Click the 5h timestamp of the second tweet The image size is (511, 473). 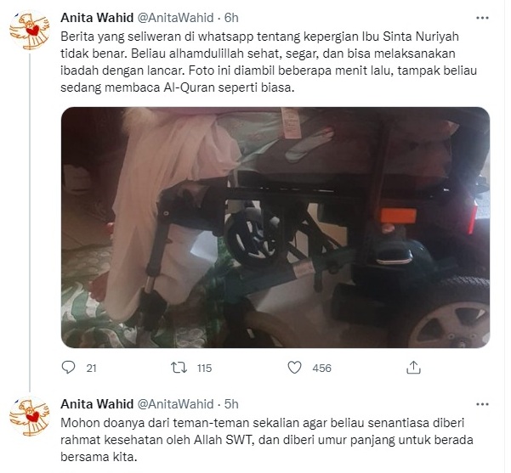tap(231, 404)
